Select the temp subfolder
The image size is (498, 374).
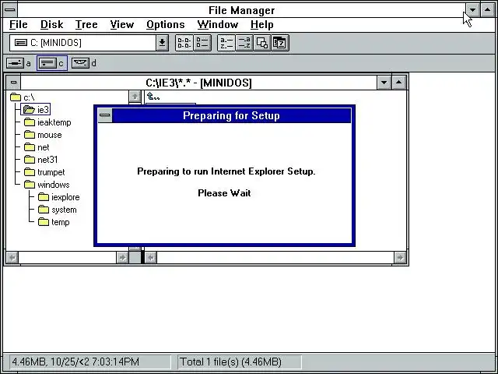[54, 222]
